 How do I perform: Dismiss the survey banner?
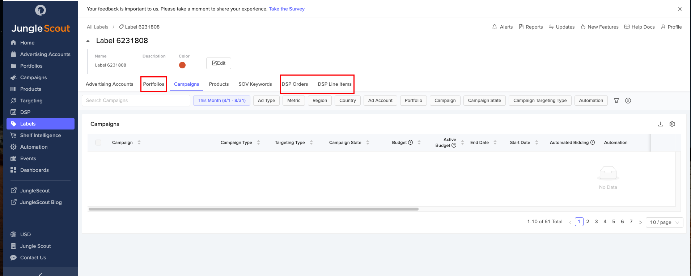tap(680, 9)
